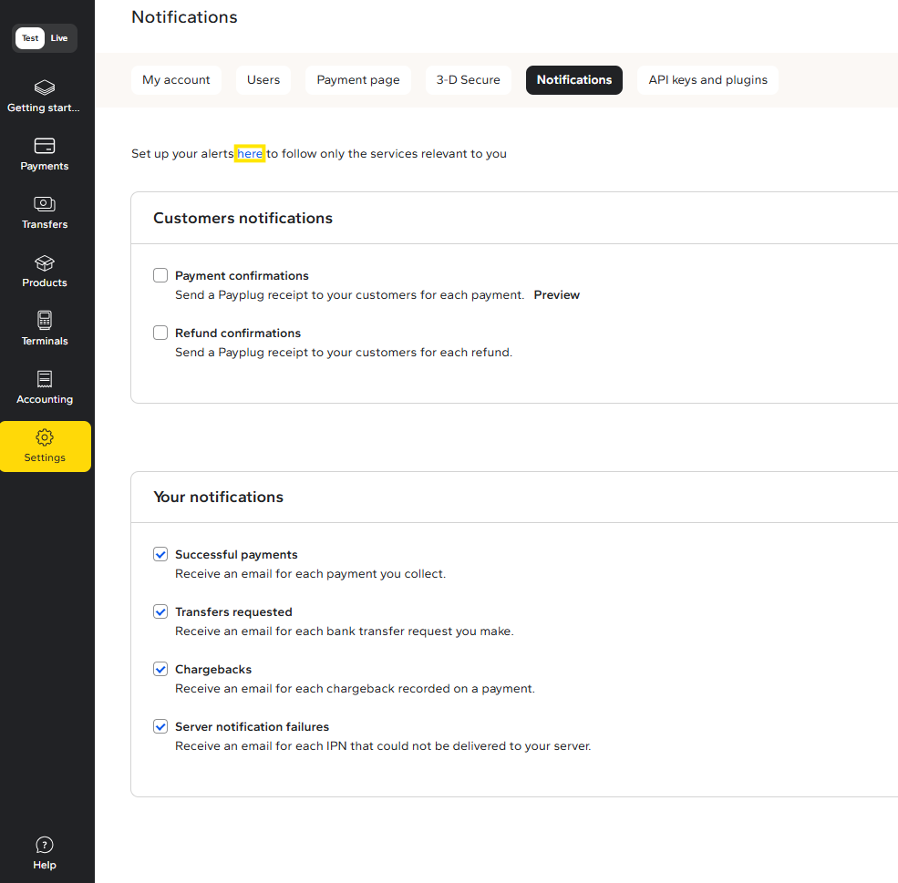898x883 pixels.
Task: Open the Products box icon
Action: coord(44,262)
